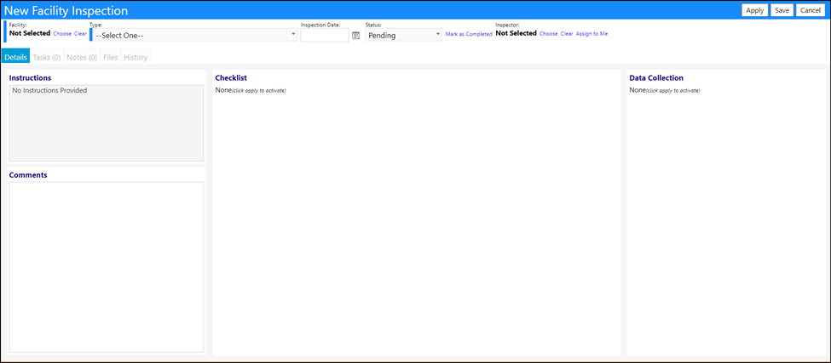Click 'Not Selected' text under Inspector
The height and width of the screenshot is (363, 831).
tap(516, 33)
